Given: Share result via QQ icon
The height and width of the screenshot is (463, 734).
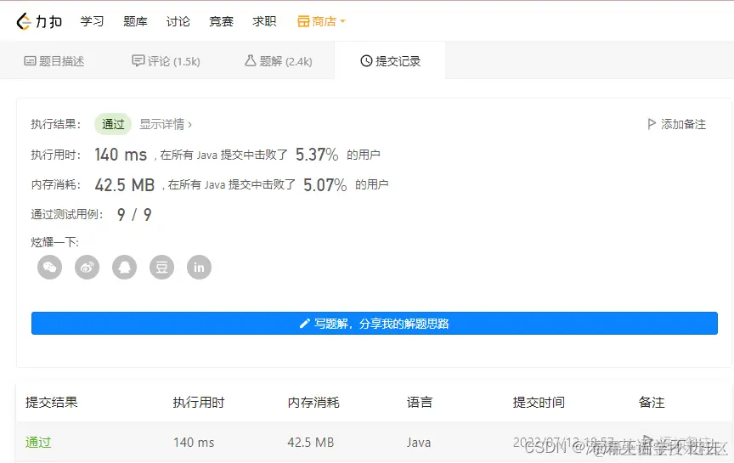Looking at the screenshot, I should pos(125,268).
